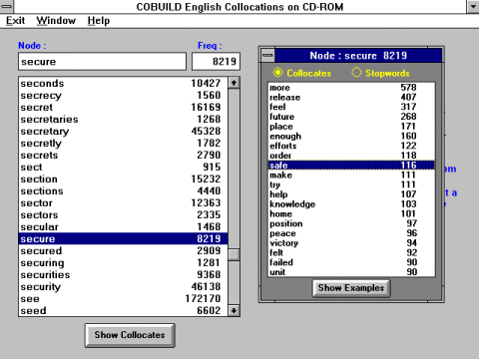Select 'section' in the word list
Screen dimensions: 479x359
click(123, 179)
